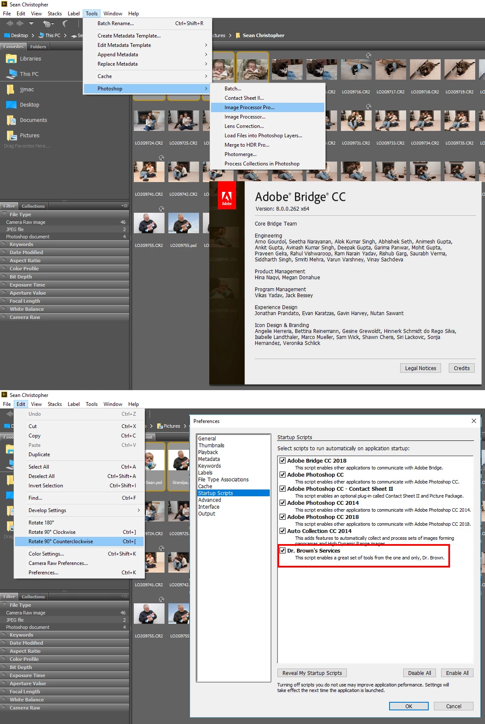
Task: Click stack badge above LO2G9731.CR2 thumbnail
Action: point(369,107)
